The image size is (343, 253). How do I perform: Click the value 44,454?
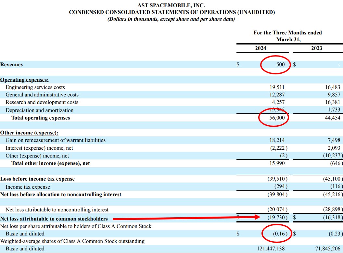333,118
